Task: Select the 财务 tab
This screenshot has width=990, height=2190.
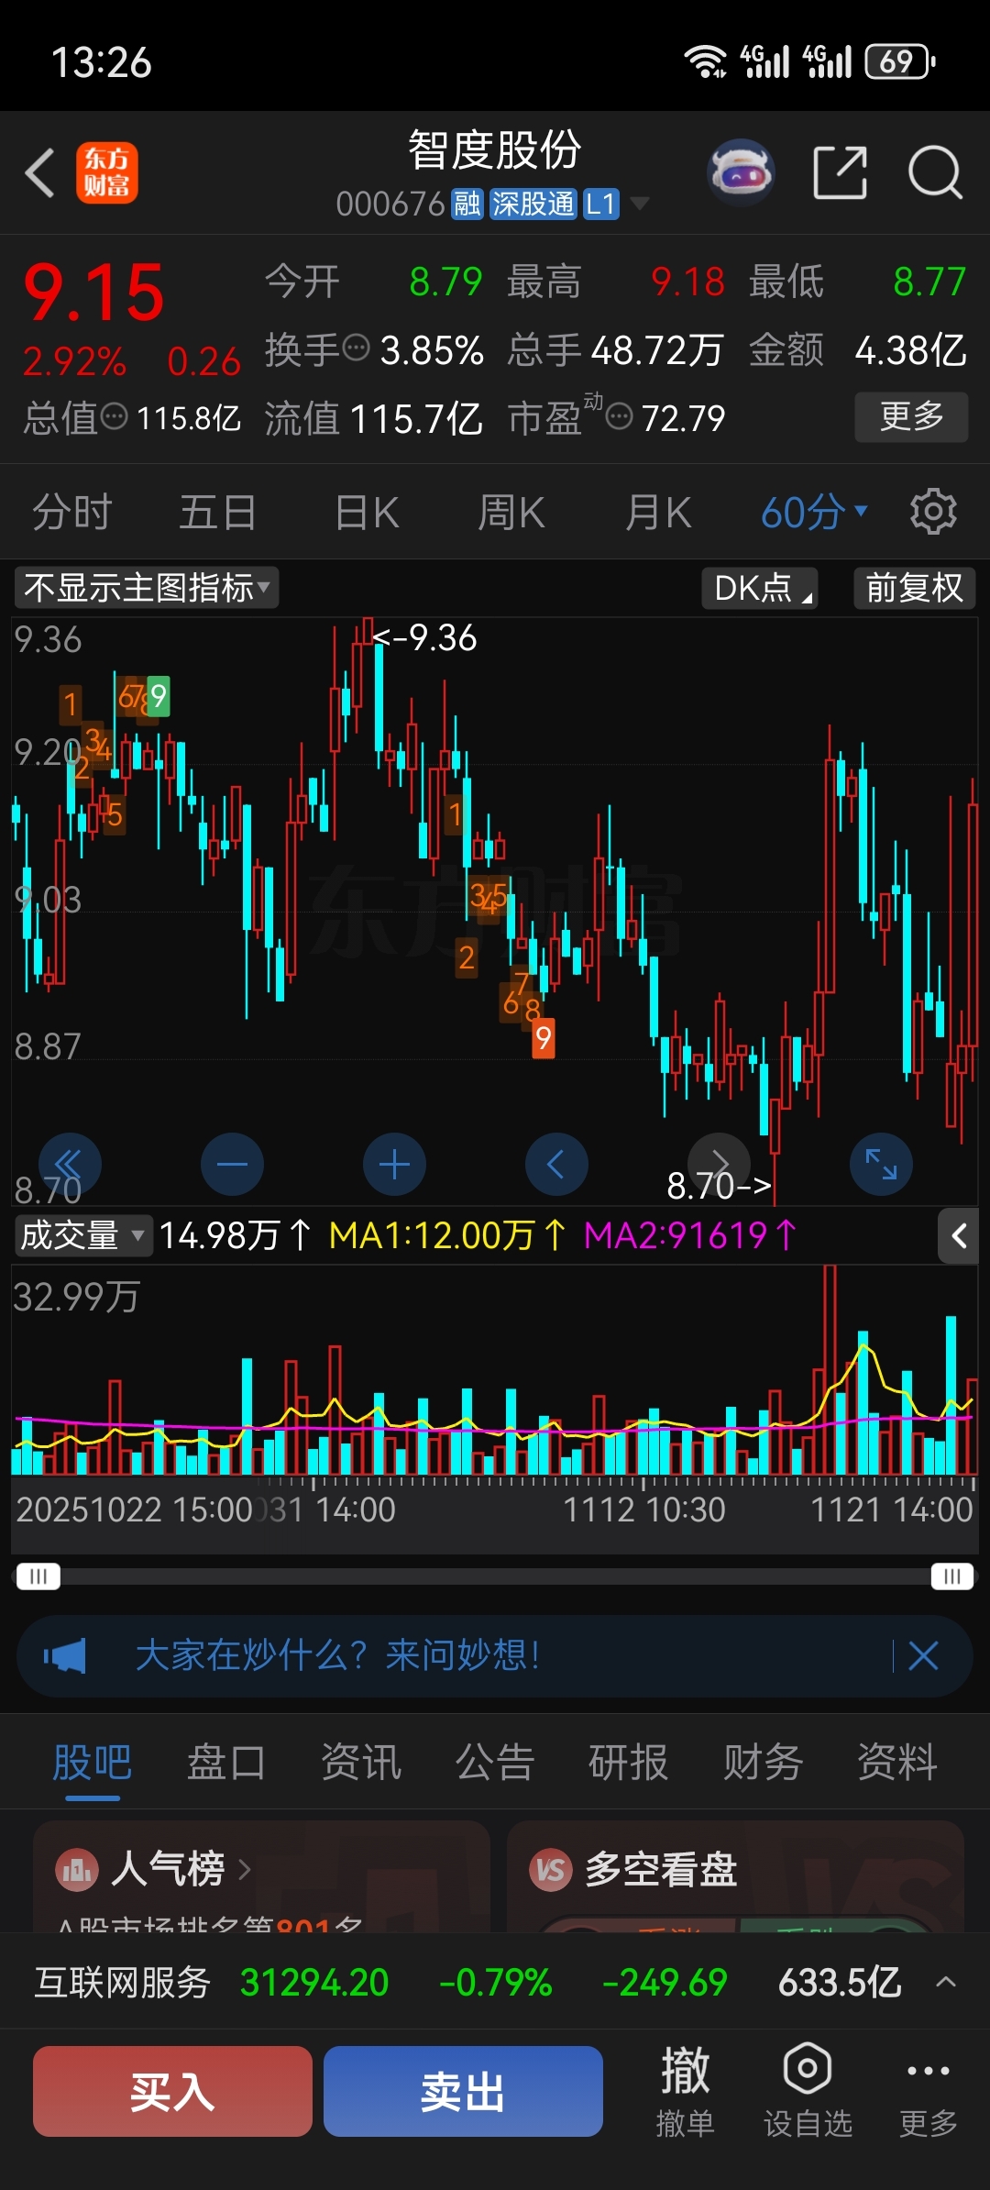Action: (x=764, y=1762)
